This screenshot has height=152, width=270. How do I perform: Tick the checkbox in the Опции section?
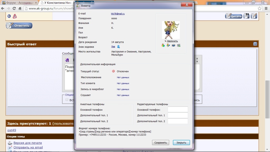point(67,100)
